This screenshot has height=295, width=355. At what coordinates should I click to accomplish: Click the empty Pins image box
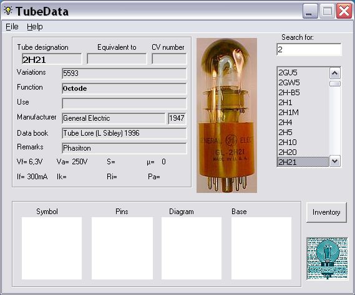point(122,248)
